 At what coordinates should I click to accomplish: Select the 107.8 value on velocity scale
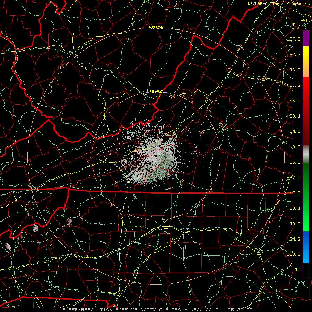(294, 39)
